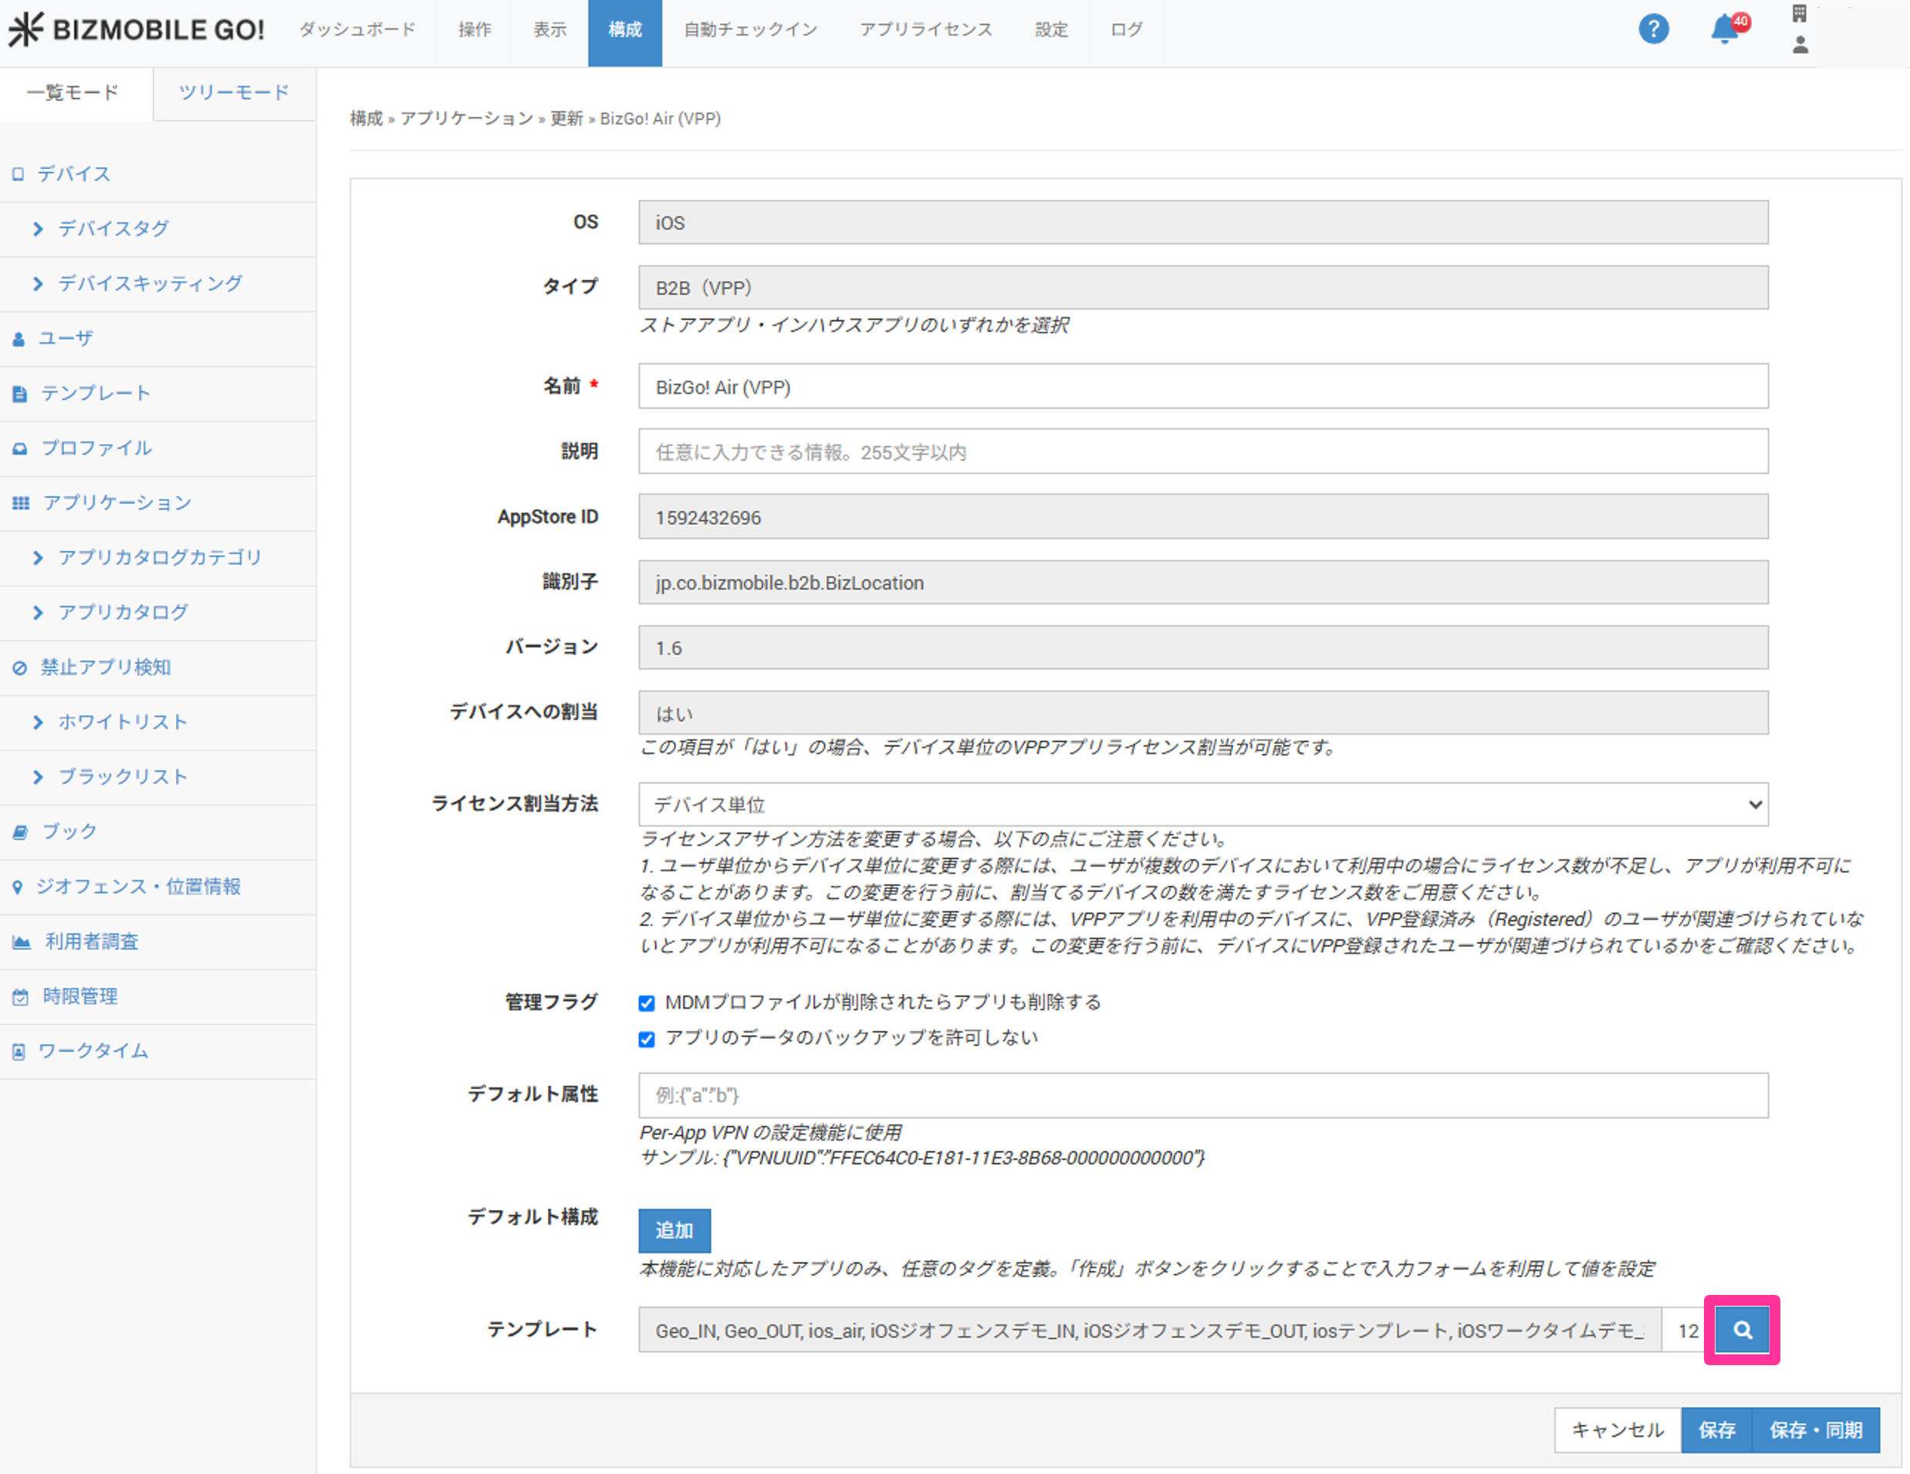This screenshot has width=1910, height=1474.
Task: Open the ライセンス割当方法 dropdown
Action: pos(1202,804)
